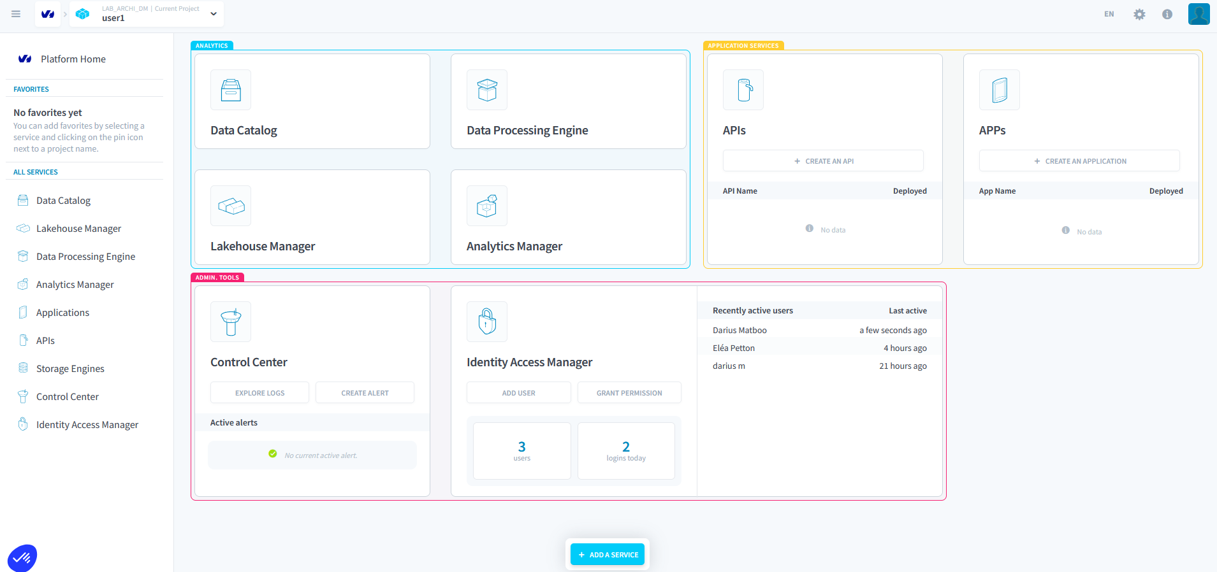The height and width of the screenshot is (572, 1217).
Task: Open the Data Processing Engine card icon
Action: coord(487,90)
